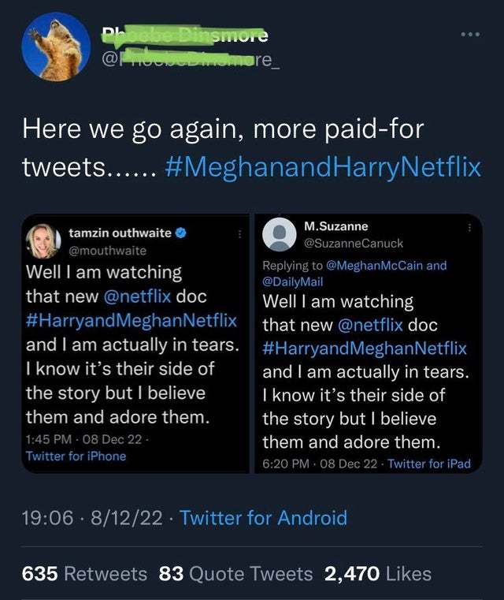Click @netflix mention in M.Suzanne's tweet
This screenshot has height=600, width=504.
[370, 326]
